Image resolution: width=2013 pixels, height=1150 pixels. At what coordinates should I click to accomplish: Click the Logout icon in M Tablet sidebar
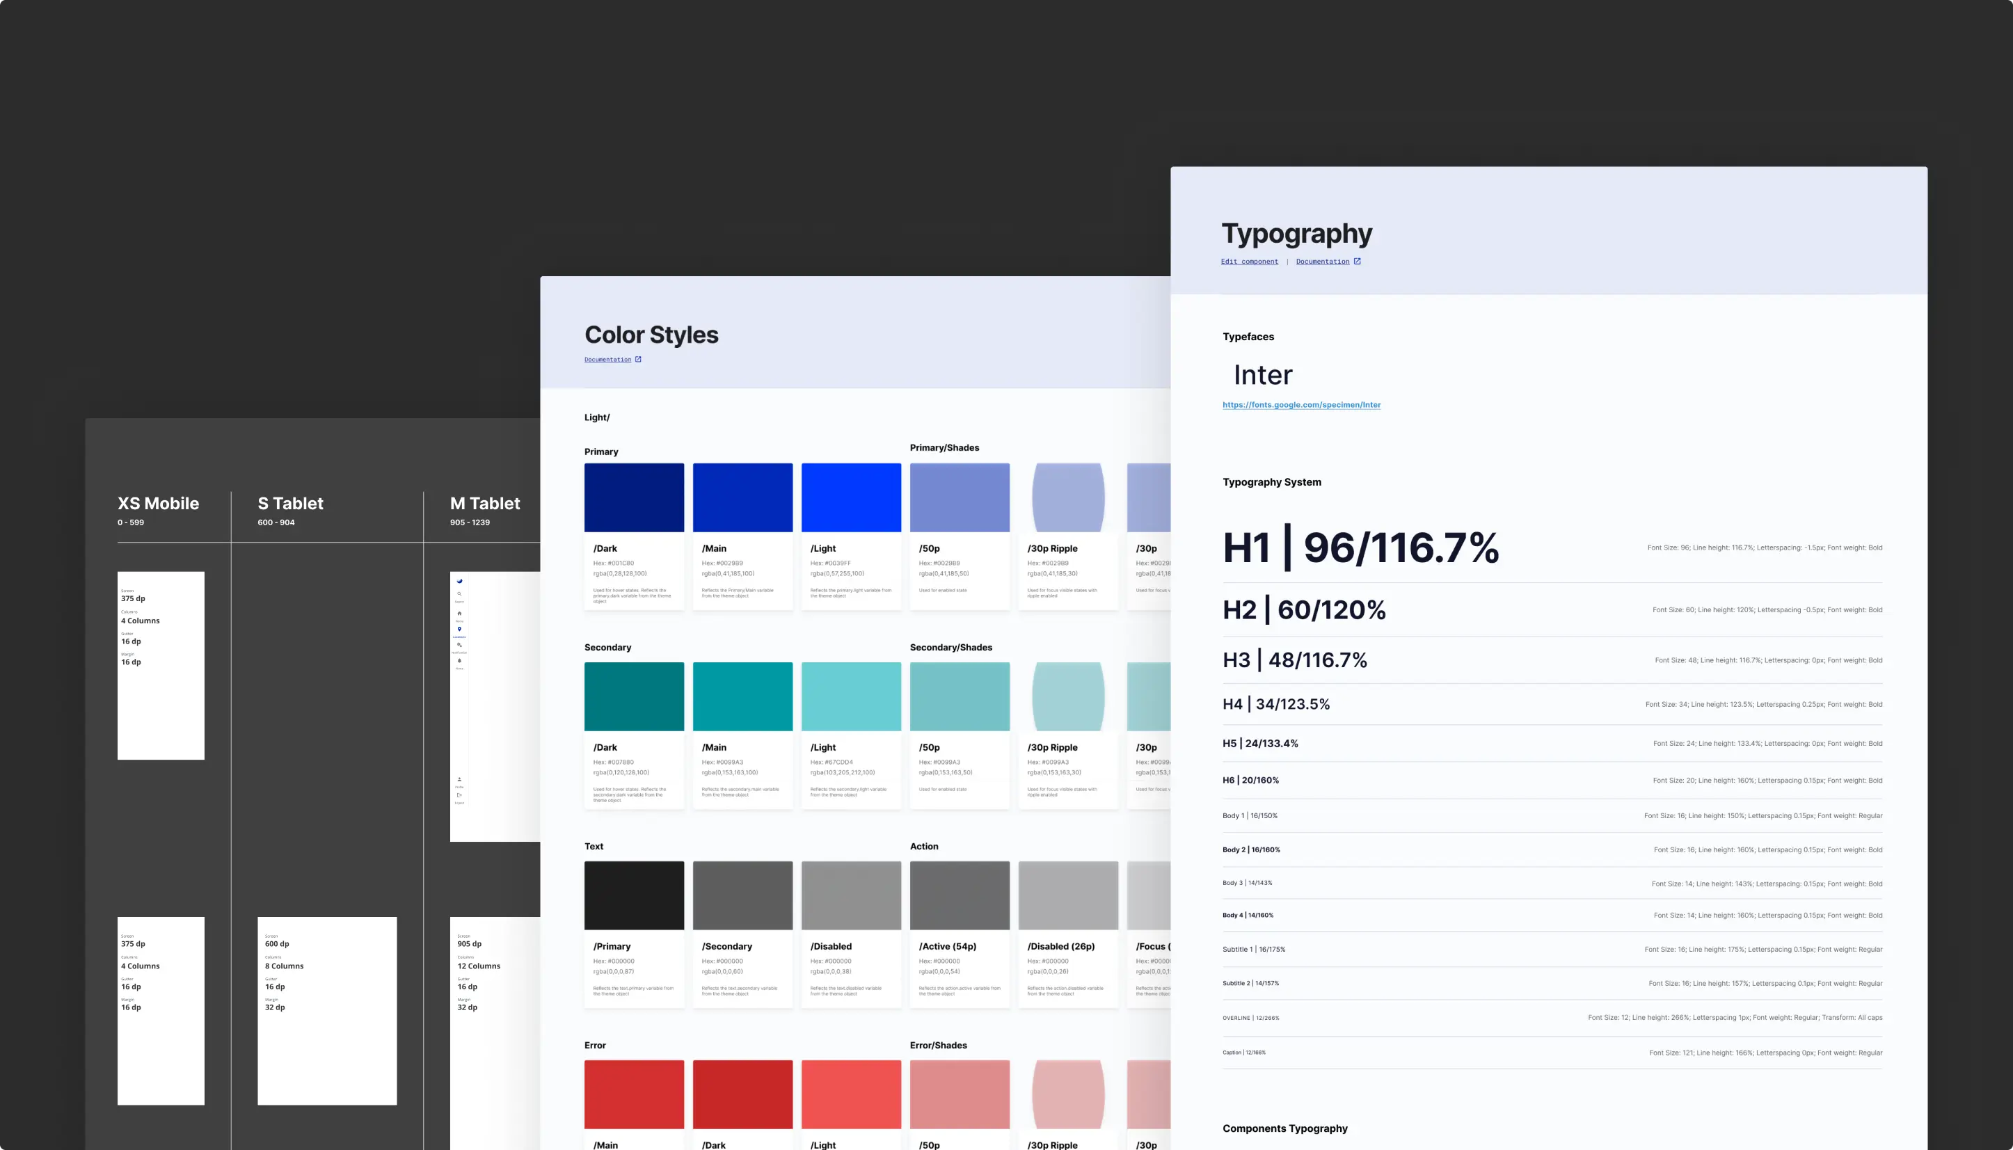(x=459, y=795)
